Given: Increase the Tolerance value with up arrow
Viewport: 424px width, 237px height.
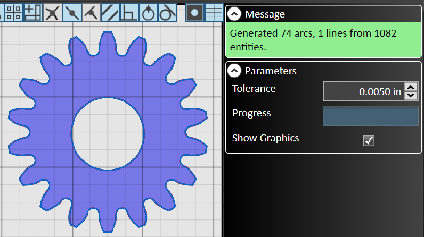Looking at the screenshot, I should point(411,87).
